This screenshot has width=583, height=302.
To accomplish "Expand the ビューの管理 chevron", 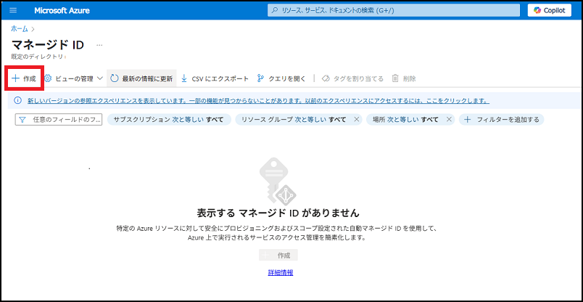I will (99, 78).
